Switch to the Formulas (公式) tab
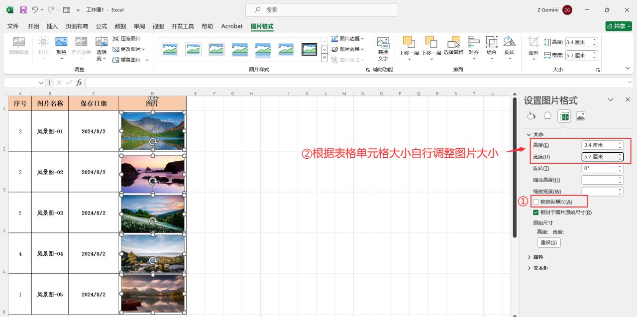637x317 pixels. point(102,26)
